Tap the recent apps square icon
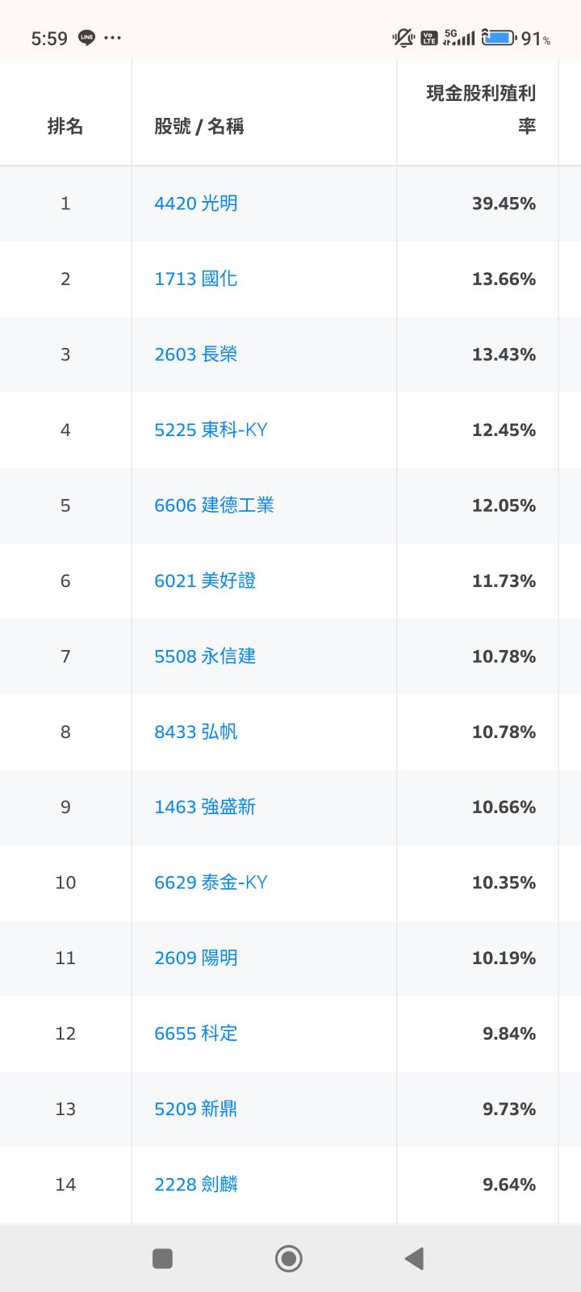 [x=162, y=1258]
